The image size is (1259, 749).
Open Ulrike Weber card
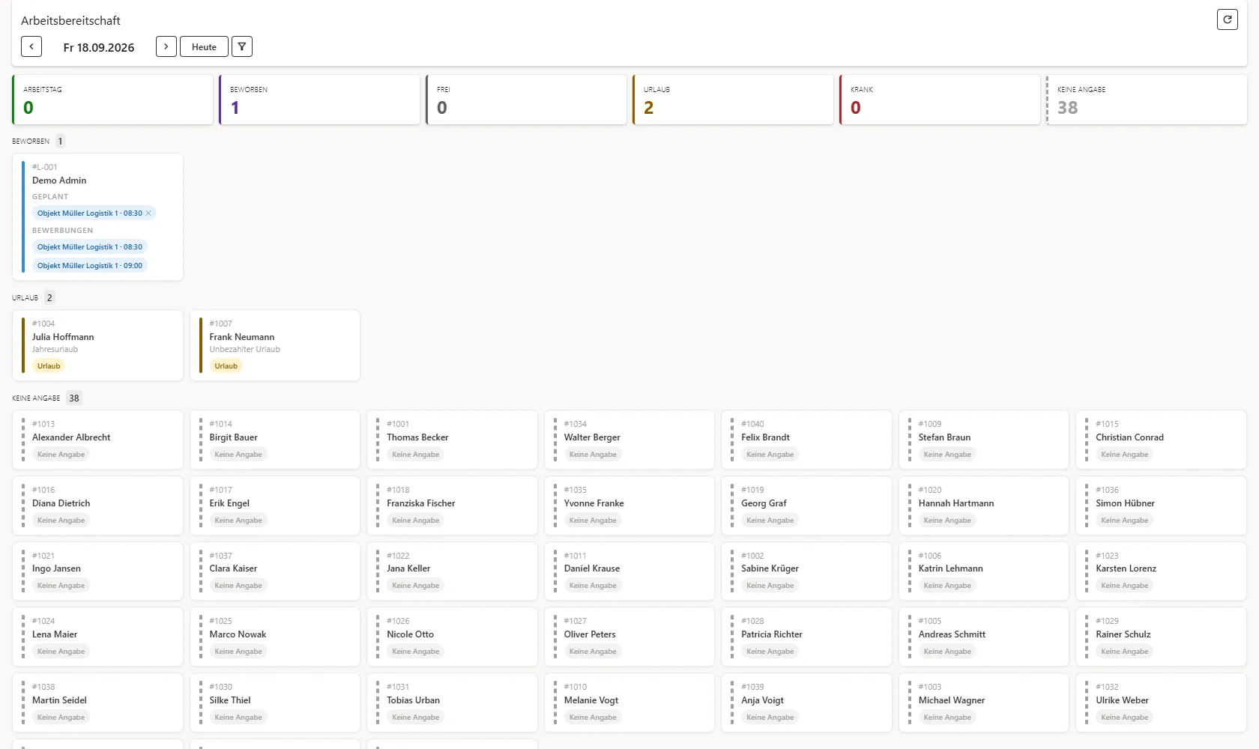(x=1161, y=703)
